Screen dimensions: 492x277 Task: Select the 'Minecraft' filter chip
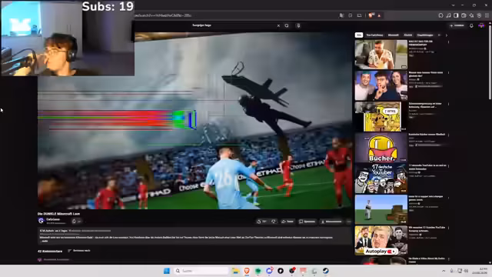(393, 35)
